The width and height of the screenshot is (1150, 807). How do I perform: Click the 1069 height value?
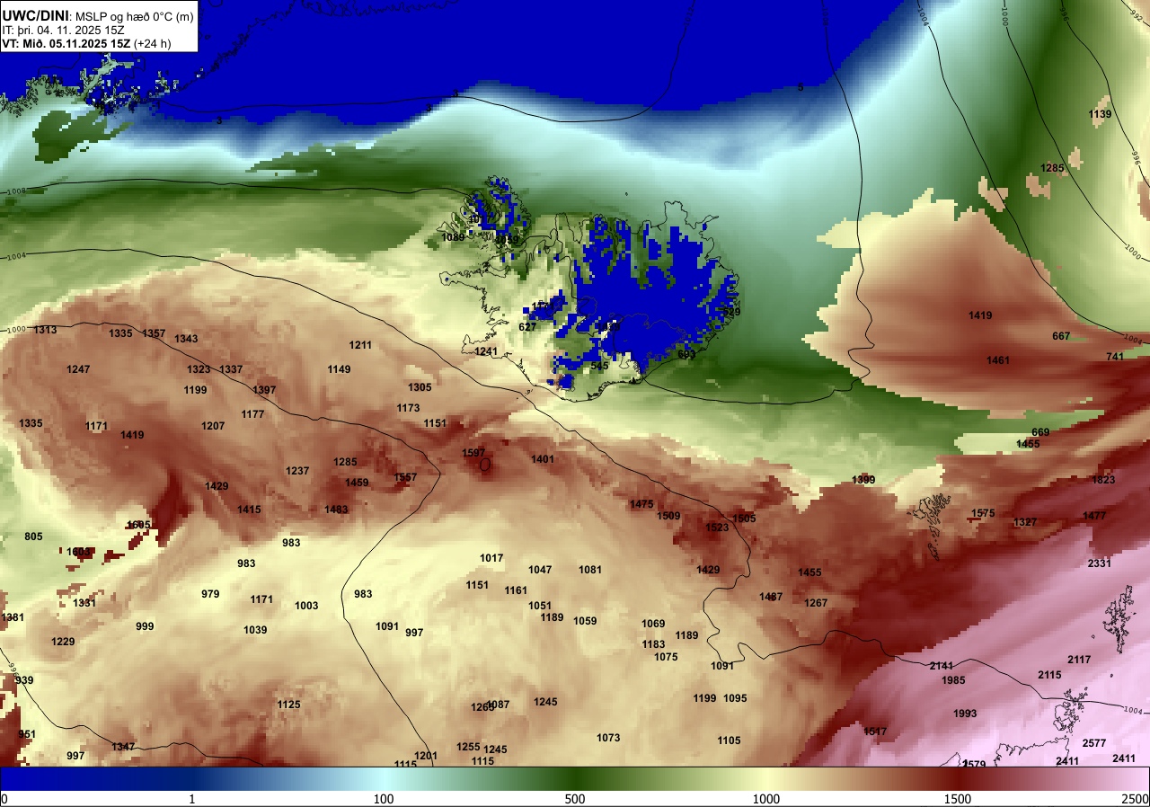point(653,624)
